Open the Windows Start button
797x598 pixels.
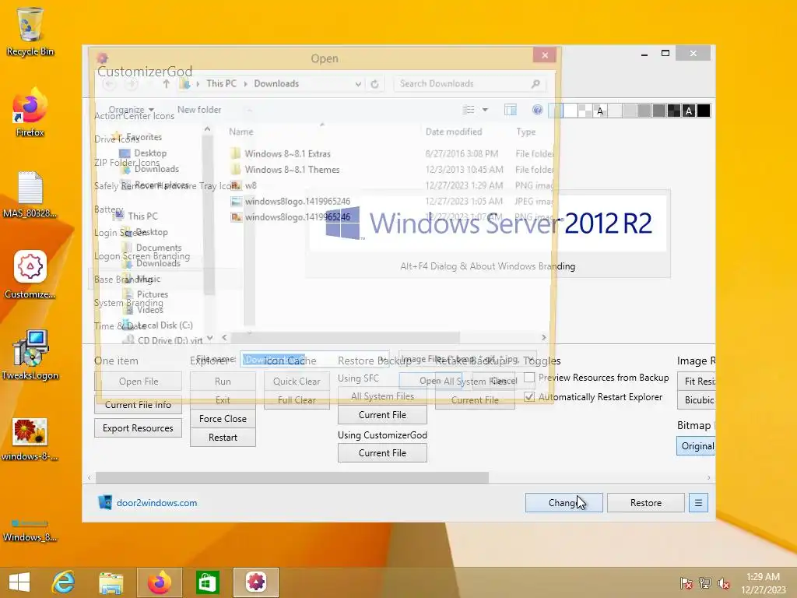(19, 582)
